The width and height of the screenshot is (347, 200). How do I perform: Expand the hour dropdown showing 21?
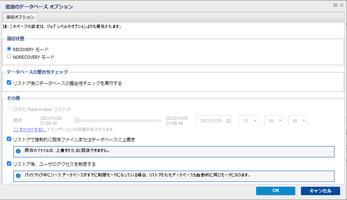tap(249, 121)
